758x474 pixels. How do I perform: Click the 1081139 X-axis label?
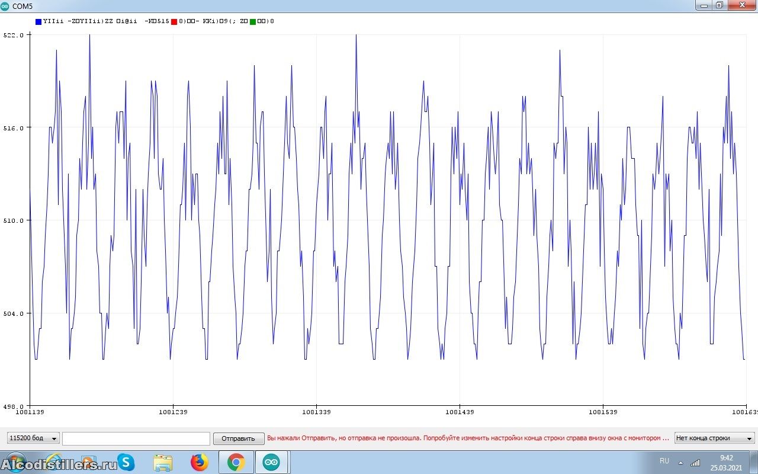pos(30,411)
